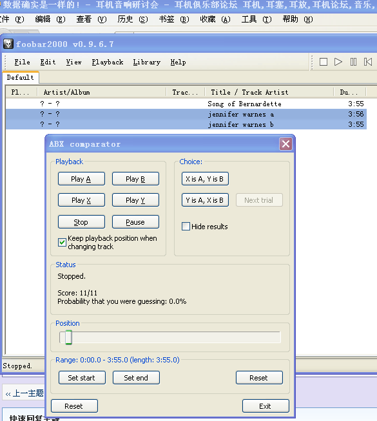Click the Title / Track Artist column header

(269, 92)
